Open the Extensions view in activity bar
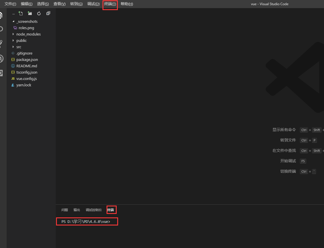Image resolution: width=324 pixels, height=248 pixels. click(1, 73)
